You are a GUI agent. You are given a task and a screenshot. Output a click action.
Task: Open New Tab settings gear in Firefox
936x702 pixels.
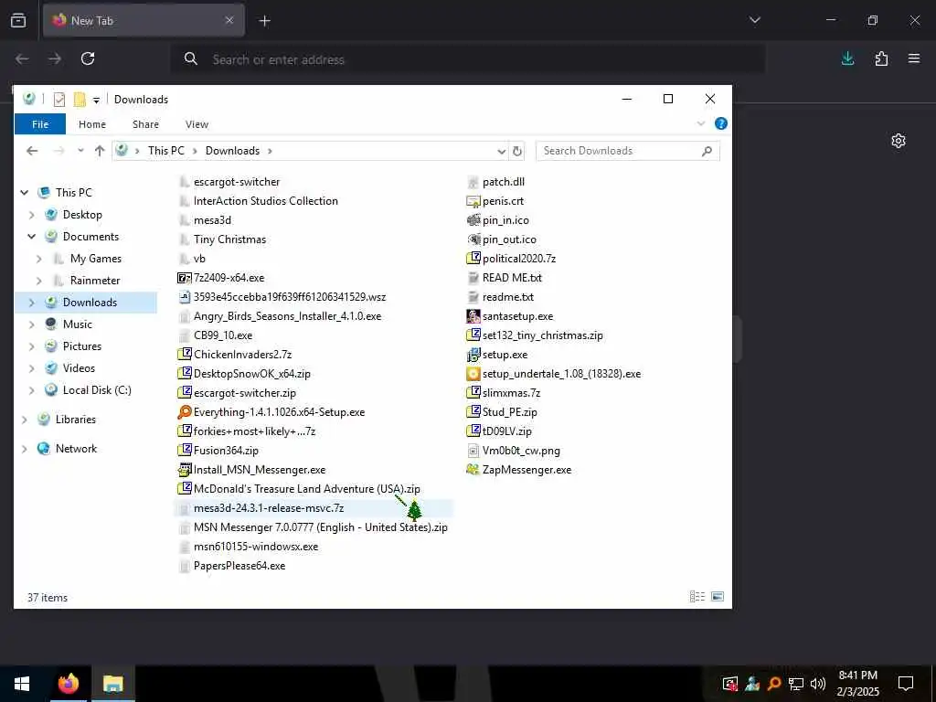click(899, 141)
